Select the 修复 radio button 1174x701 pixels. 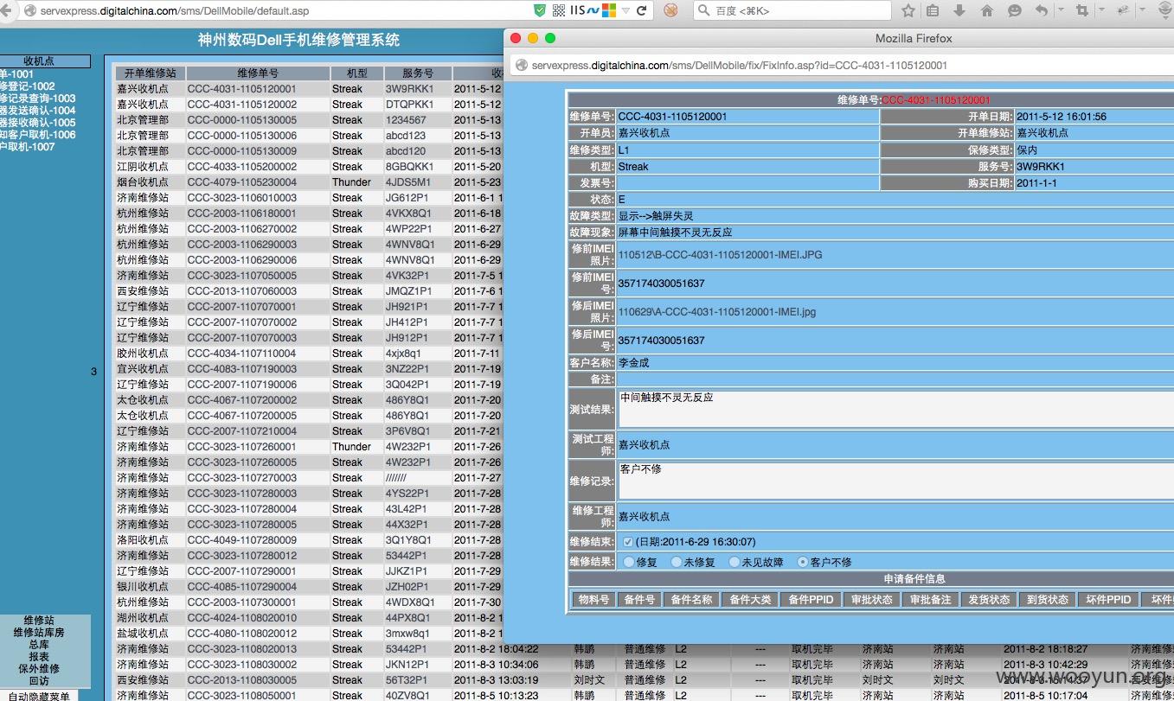click(x=629, y=562)
